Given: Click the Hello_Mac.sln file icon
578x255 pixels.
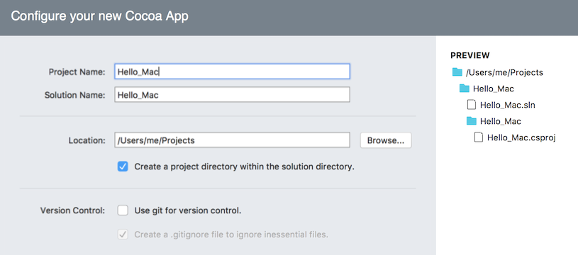Looking at the screenshot, I should [472, 105].
